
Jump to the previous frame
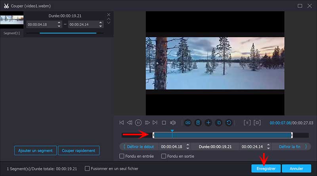click(x=130, y=123)
